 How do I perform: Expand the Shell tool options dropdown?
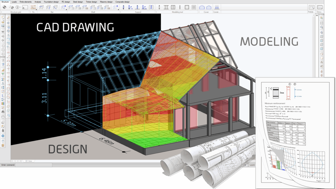click(118, 9)
